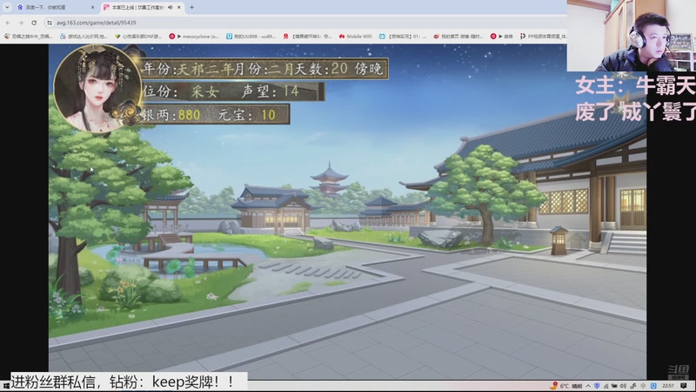The height and width of the screenshot is (392, 696).
Task: Open the 22:57 taskbar clock
Action: (x=668, y=386)
